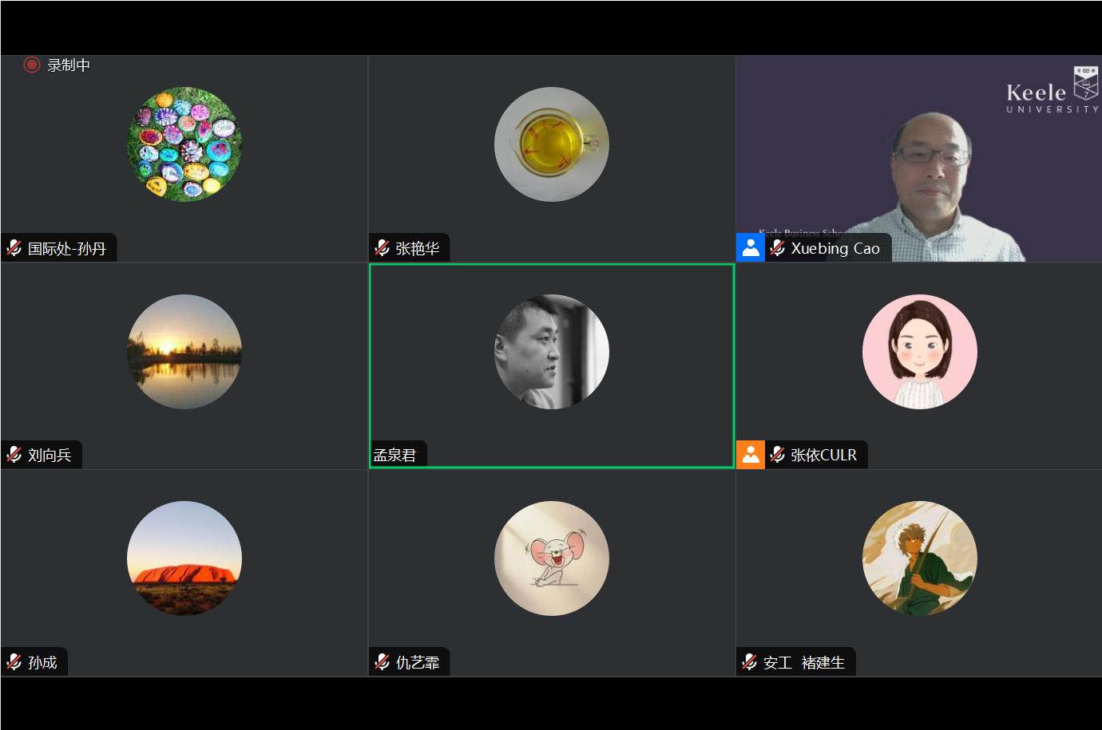Select the cartoon girl avatar of 张依CULR
The image size is (1102, 730).
tap(920, 352)
